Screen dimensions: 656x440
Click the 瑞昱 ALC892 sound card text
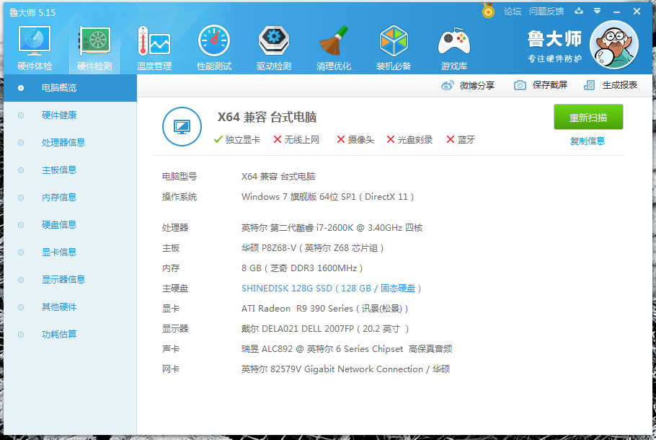point(347,349)
